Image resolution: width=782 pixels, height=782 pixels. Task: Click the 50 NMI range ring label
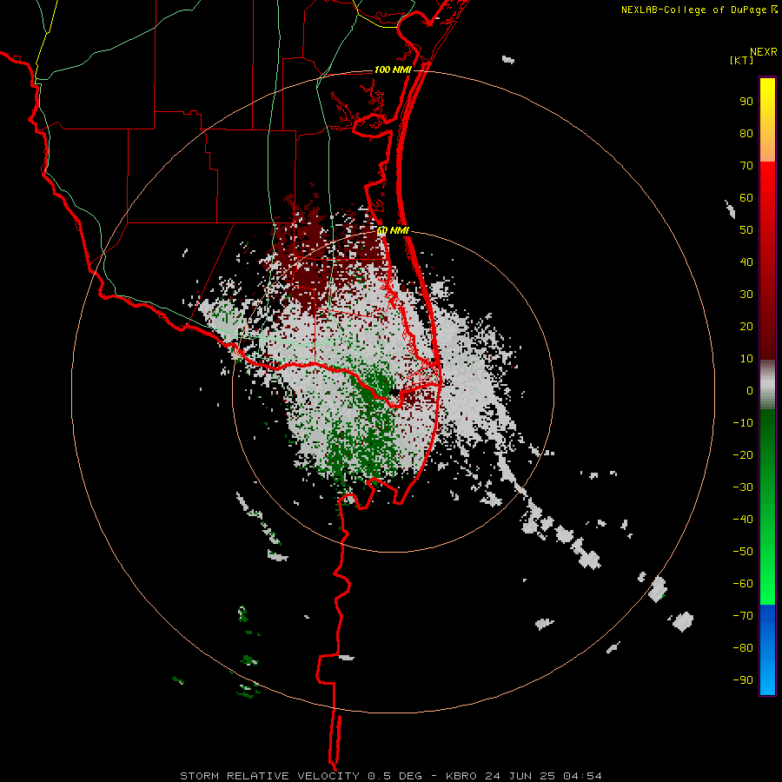pos(393,230)
